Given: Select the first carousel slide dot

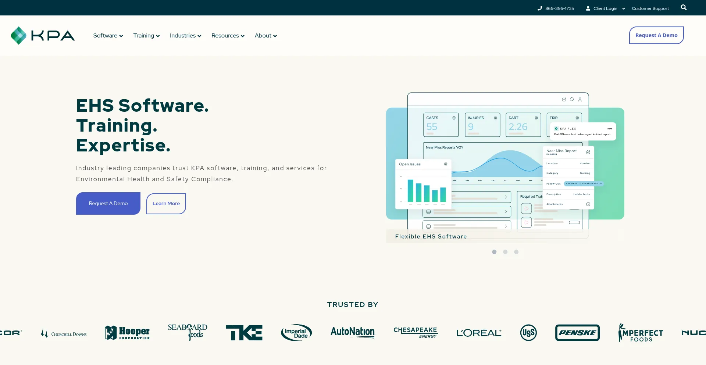Looking at the screenshot, I should 494,252.
